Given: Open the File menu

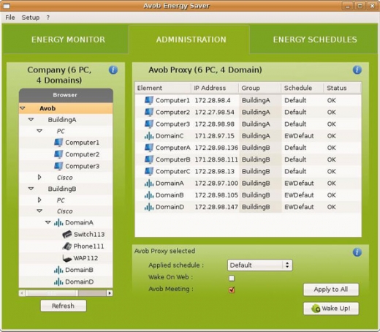Looking at the screenshot, I should coord(10,18).
